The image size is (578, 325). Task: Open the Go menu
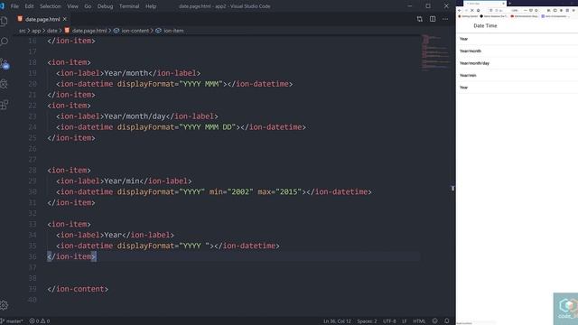pyautogui.click(x=88, y=6)
